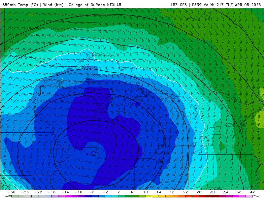Click the positive '22' color scale label
This screenshot has width=264, height=198.
pyautogui.click(x=185, y=192)
